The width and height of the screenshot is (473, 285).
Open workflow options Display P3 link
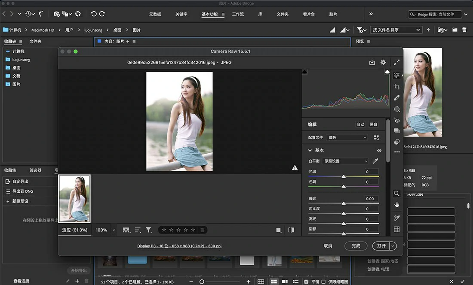(179, 246)
